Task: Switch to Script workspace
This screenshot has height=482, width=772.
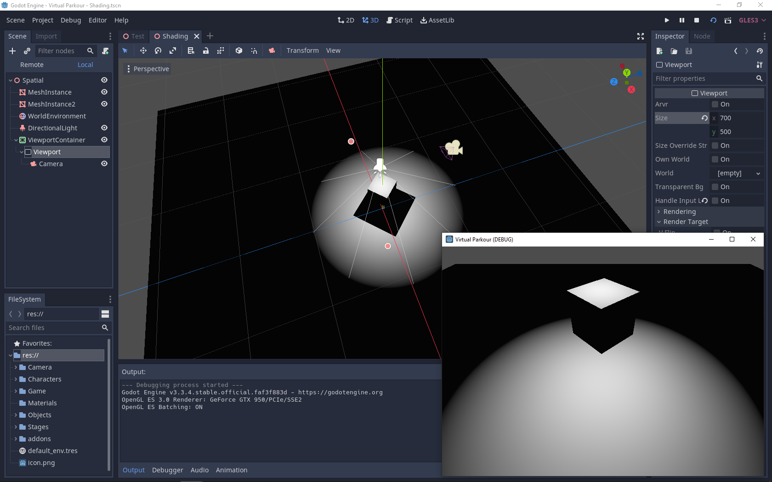Action: tap(399, 20)
